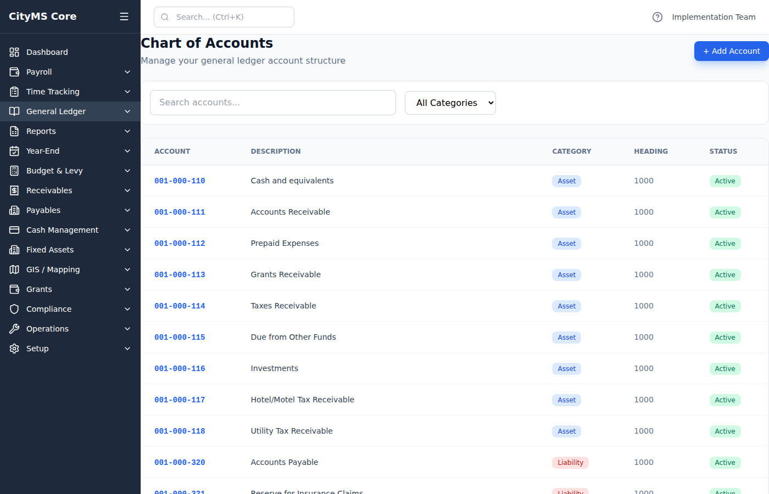The image size is (769, 494).
Task: Click the Operations wrench icon
Action: pos(14,328)
